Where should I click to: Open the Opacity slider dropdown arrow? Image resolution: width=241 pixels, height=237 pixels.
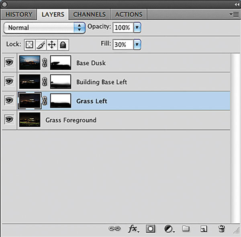137,28
